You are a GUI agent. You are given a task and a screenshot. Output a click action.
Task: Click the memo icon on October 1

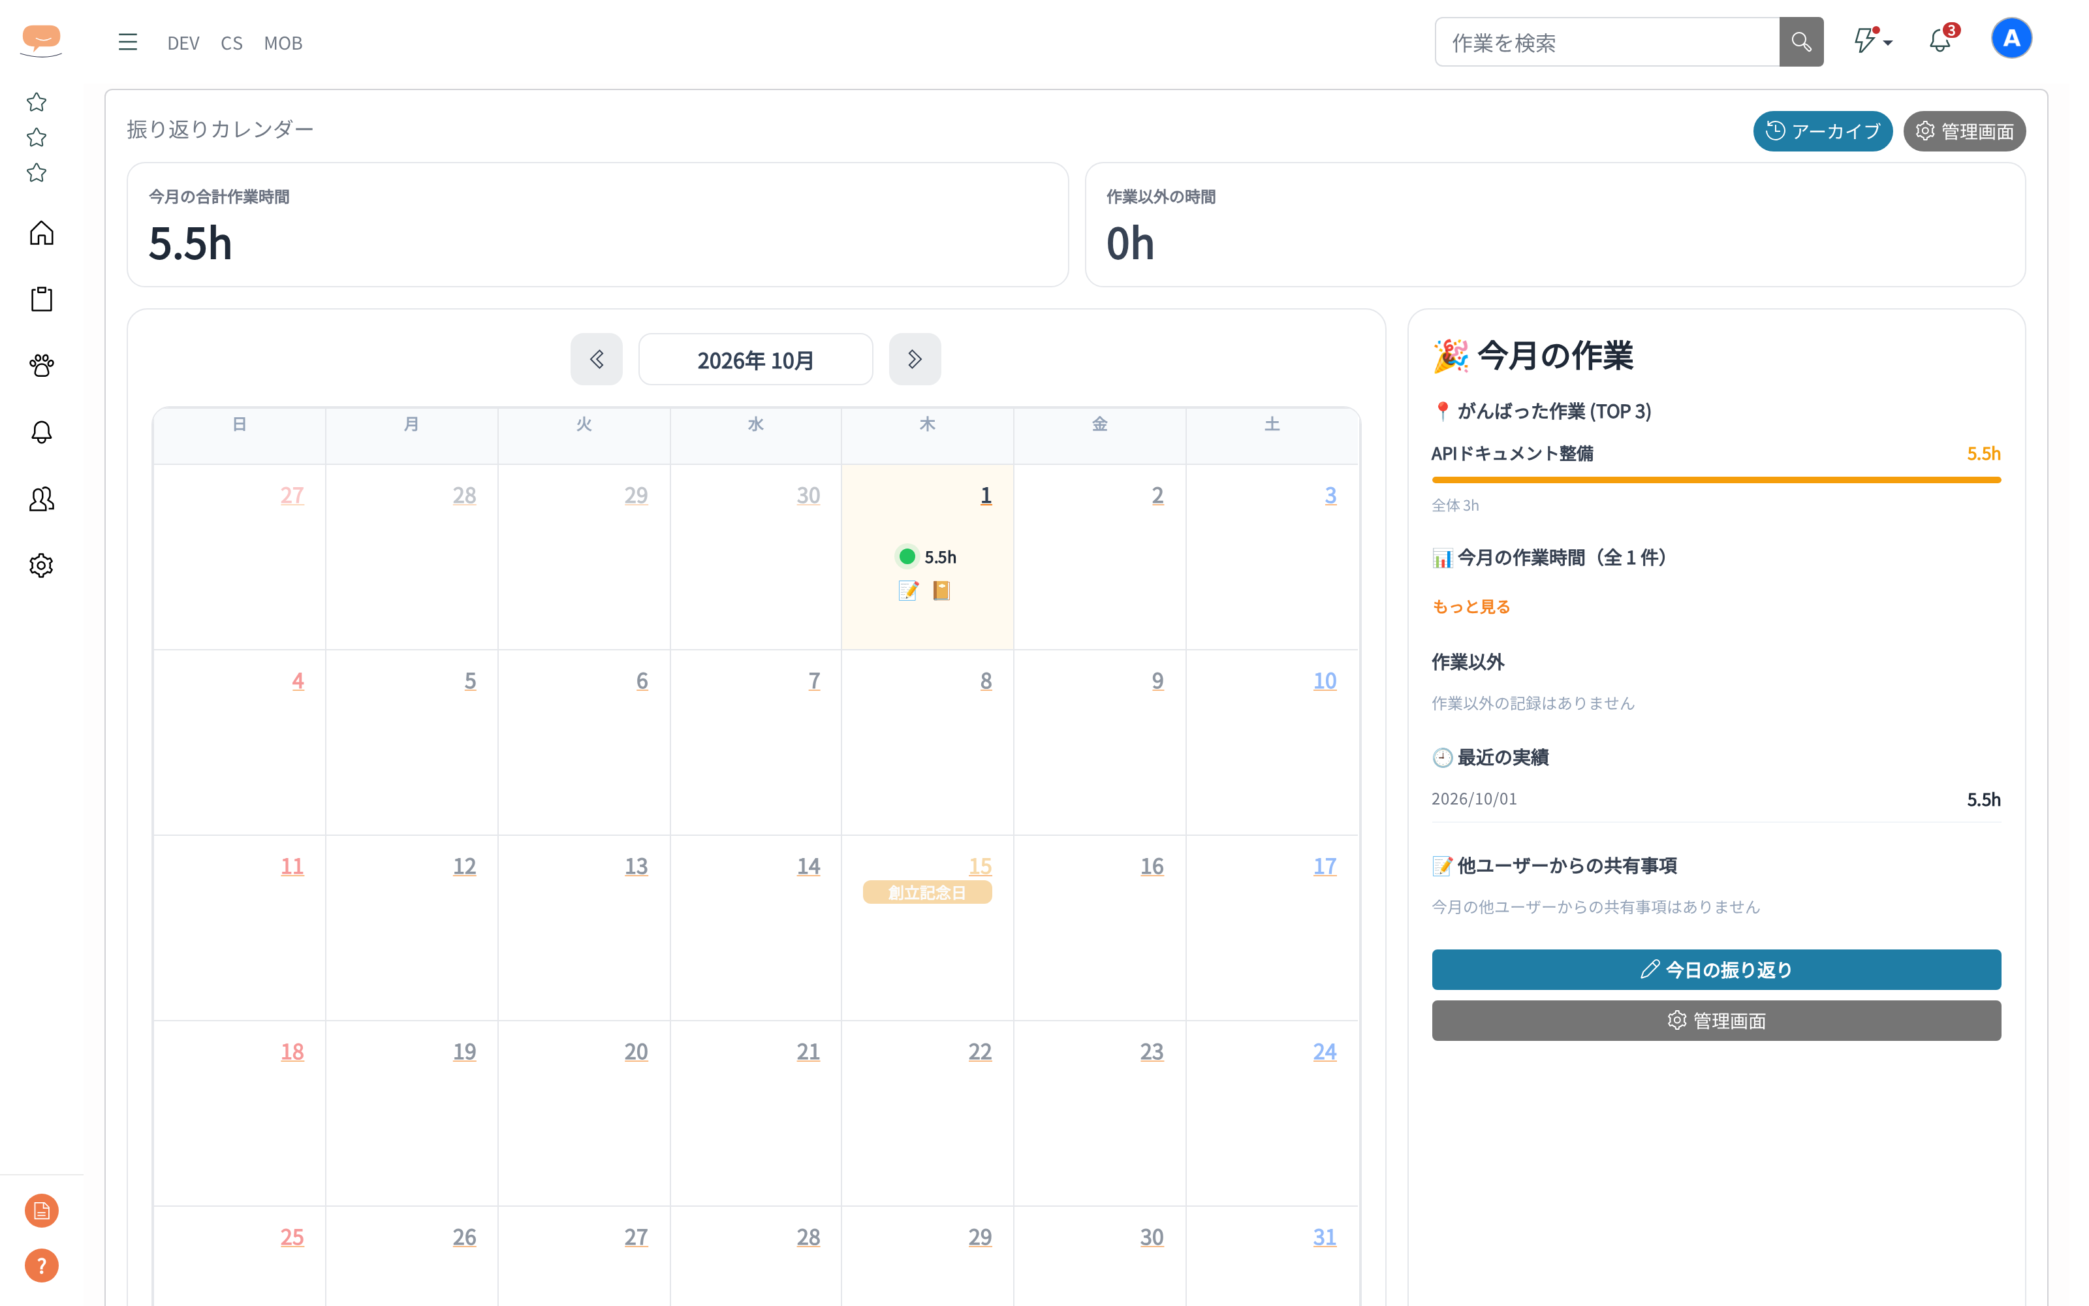908,591
